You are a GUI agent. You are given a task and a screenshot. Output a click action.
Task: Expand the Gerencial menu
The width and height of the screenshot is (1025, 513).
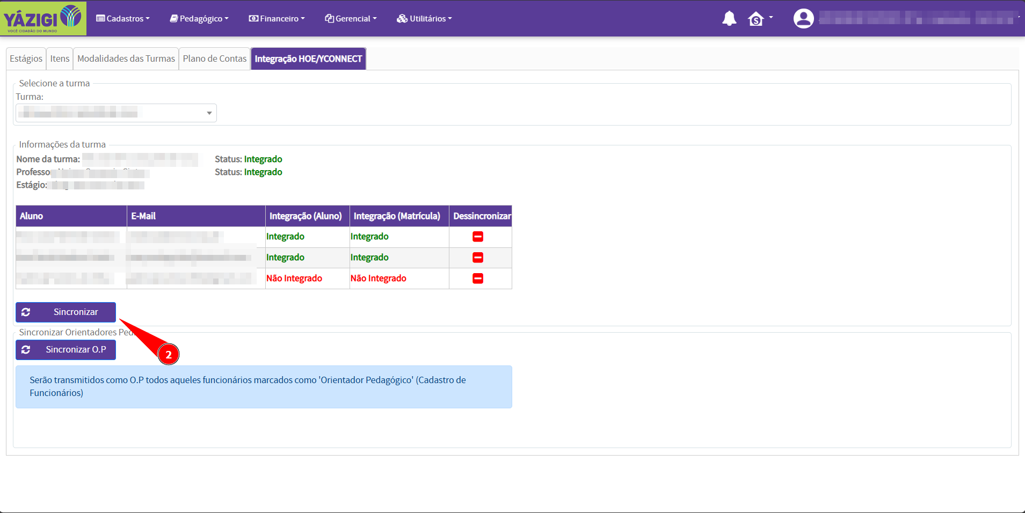[x=351, y=19]
